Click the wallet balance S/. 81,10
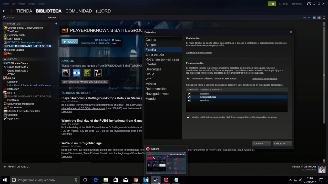This screenshot has width=328, height=184. click(284, 4)
